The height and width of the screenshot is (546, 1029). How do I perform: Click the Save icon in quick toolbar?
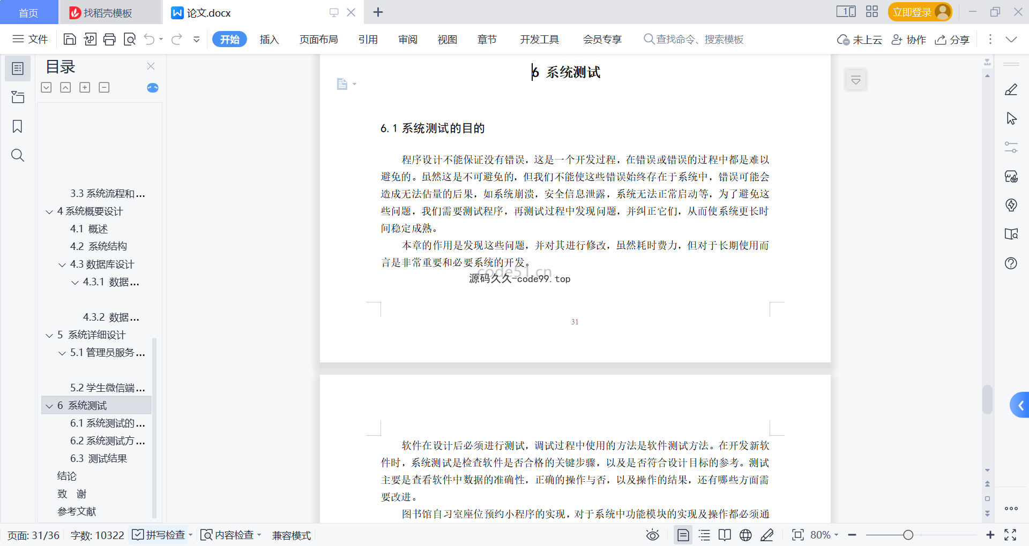70,39
